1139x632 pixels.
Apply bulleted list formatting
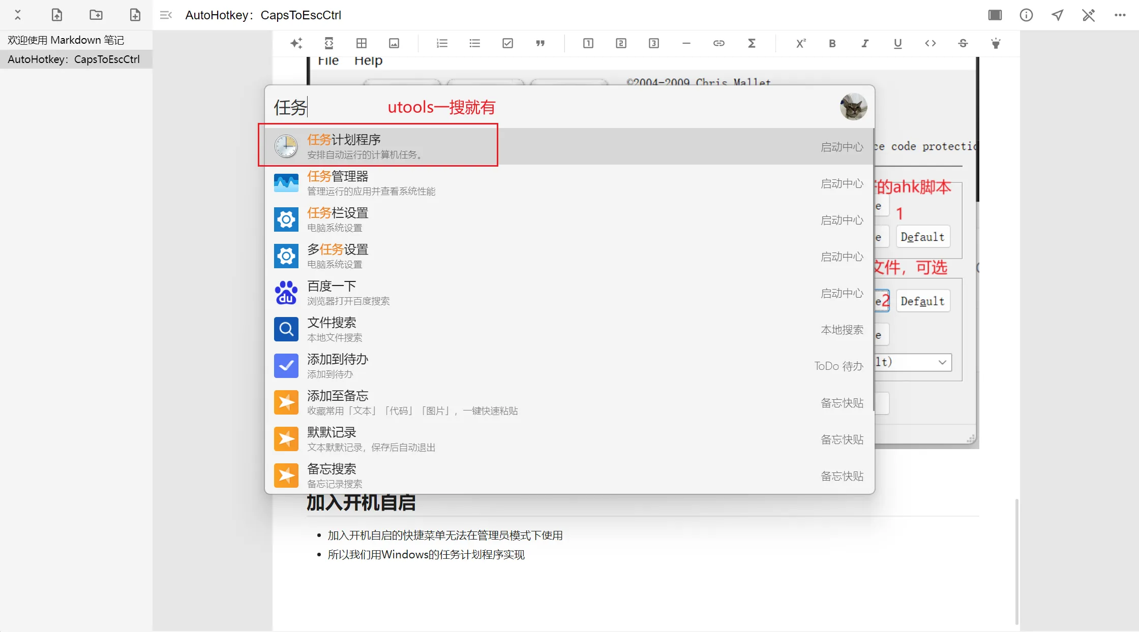(x=475, y=43)
